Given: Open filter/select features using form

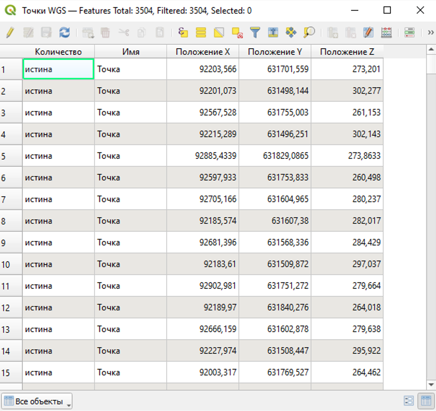Looking at the screenshot, I should (255, 32).
